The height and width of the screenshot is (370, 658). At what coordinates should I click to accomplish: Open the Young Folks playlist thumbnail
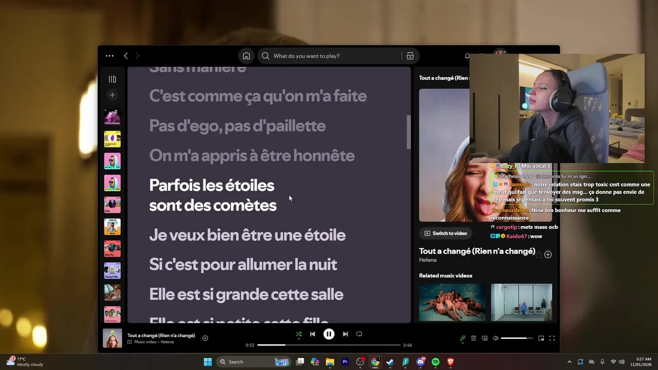pyautogui.click(x=112, y=271)
